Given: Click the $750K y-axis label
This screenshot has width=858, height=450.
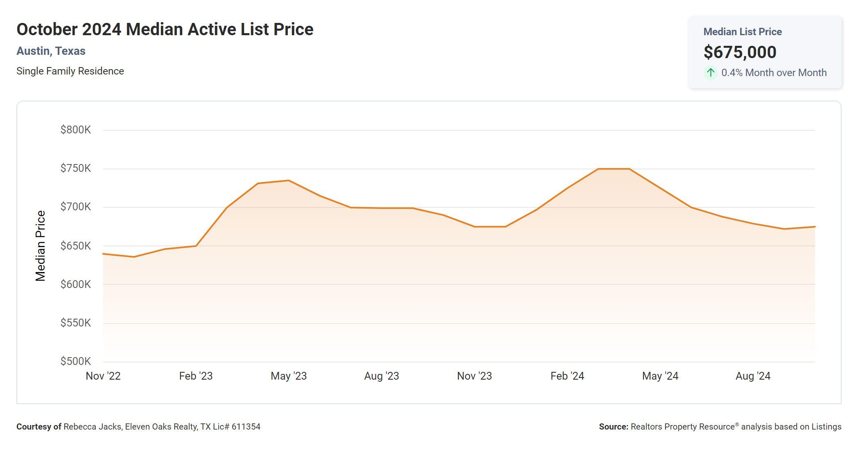Looking at the screenshot, I should coord(75,169).
